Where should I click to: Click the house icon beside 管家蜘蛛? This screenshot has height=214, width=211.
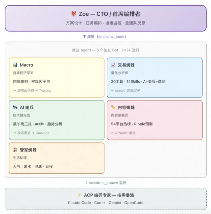pyautogui.click(x=15, y=150)
